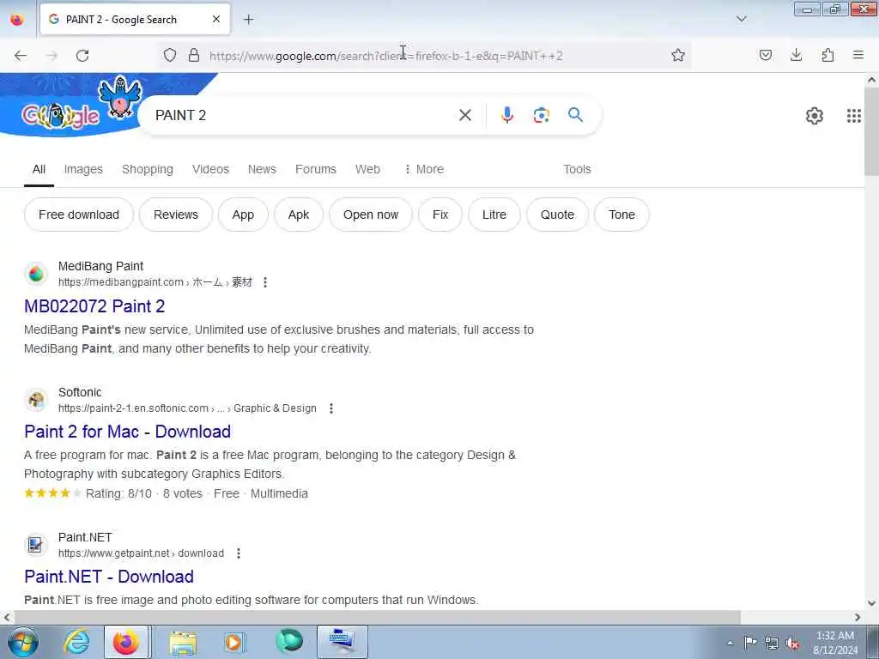This screenshot has width=879, height=659.
Task: Open more options for Softonic result
Action: click(331, 408)
